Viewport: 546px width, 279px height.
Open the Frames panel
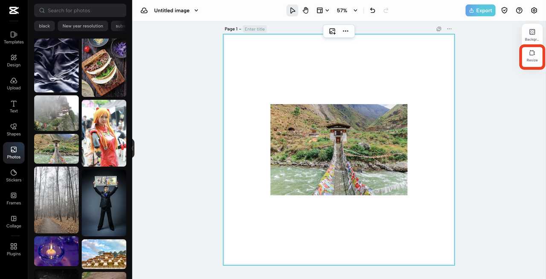[x=14, y=199]
